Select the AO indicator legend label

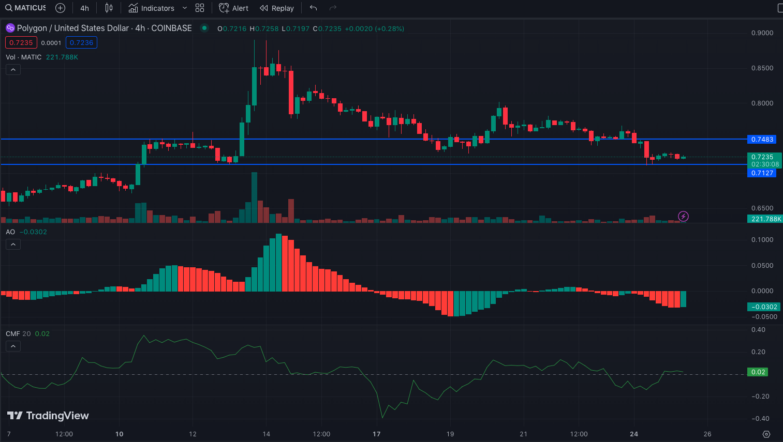[x=10, y=232]
